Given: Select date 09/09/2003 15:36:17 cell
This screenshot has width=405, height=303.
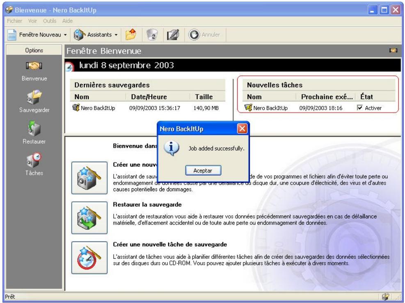Looking at the screenshot, I should point(155,108).
